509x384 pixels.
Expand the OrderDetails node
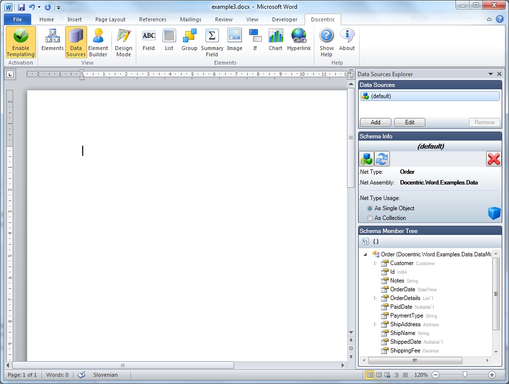[x=375, y=298]
